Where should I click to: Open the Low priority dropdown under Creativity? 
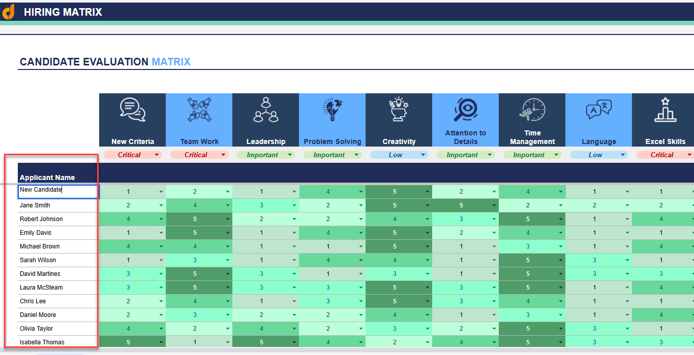399,155
